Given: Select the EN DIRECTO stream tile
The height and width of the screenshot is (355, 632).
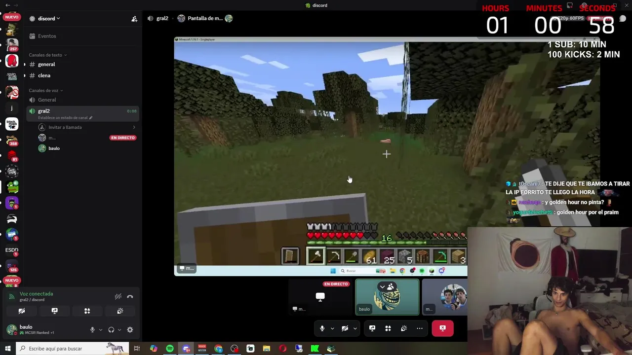Looking at the screenshot, I should click(x=320, y=297).
